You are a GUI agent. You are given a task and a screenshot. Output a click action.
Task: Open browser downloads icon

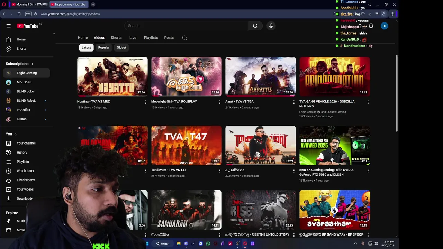coord(370,14)
